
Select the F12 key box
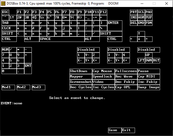tap(103, 12)
